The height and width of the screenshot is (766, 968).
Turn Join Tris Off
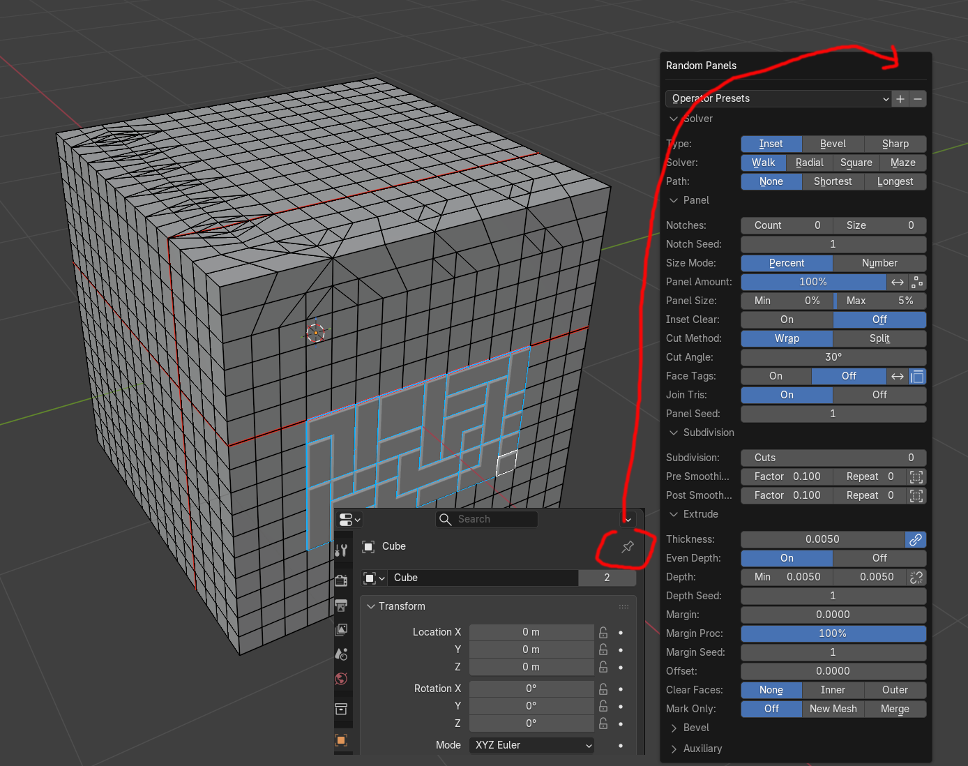(x=879, y=395)
